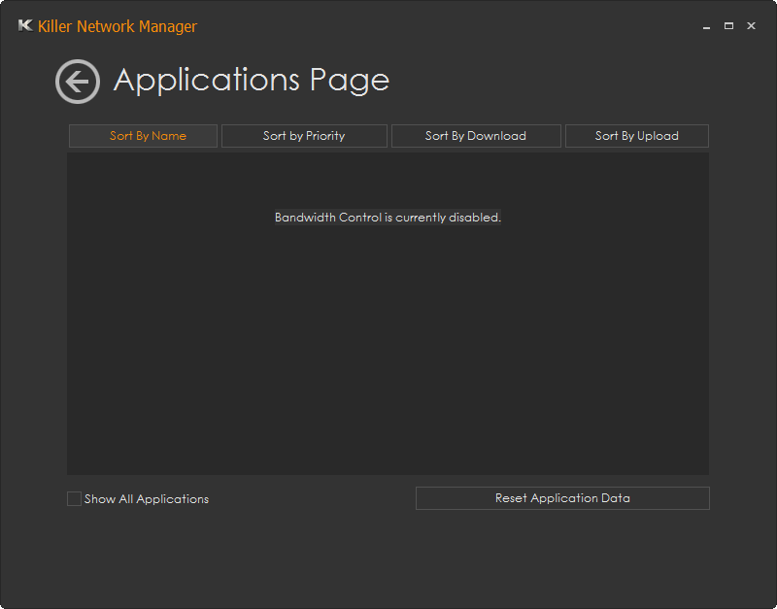Close the Killer Network Manager window
This screenshot has width=777, height=609.
(x=751, y=26)
